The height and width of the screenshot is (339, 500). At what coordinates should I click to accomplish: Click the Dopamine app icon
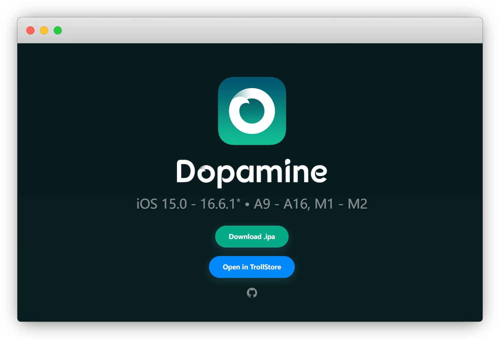252,111
